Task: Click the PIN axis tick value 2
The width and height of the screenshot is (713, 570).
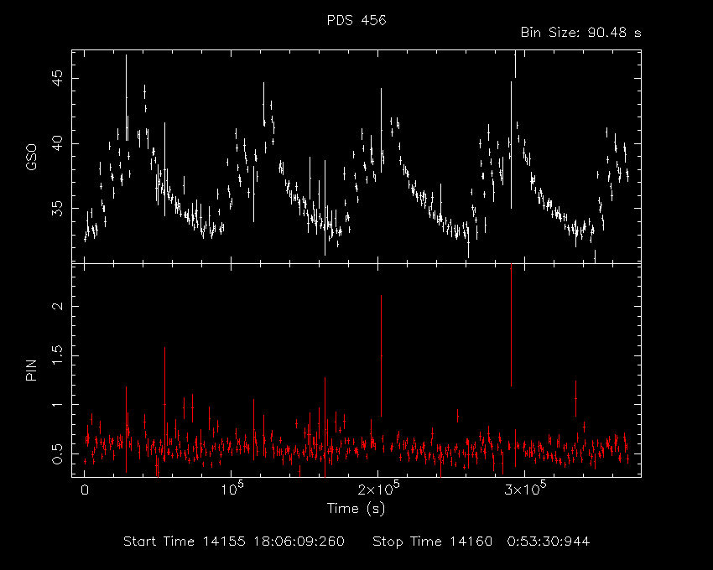Action: [58, 306]
